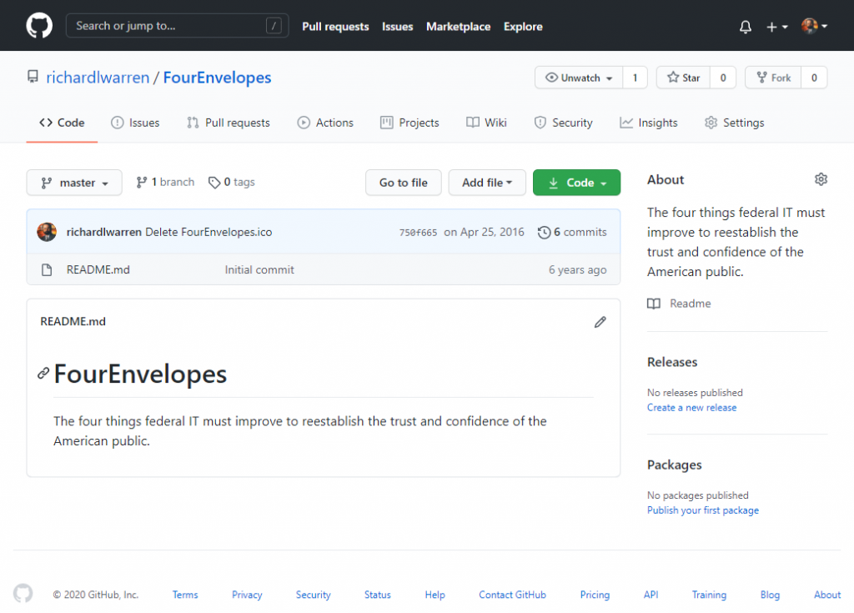Expand the master branch dropdown
Viewport: 854px width, 613px height.
(x=74, y=183)
